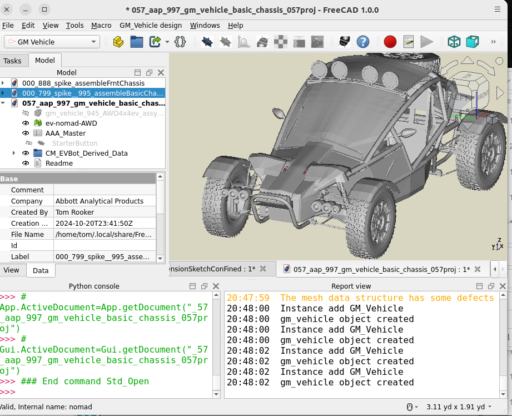Click the Company property value field

click(105, 201)
